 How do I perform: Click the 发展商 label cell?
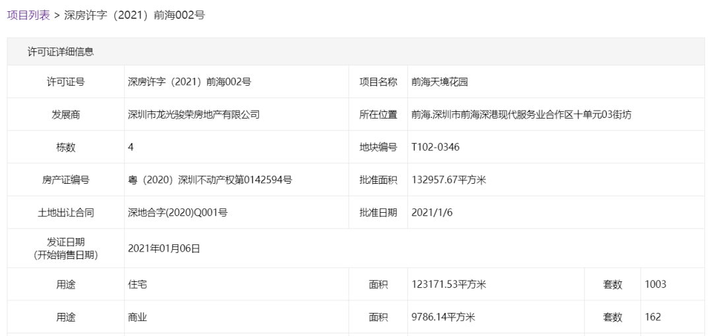pyautogui.click(x=65, y=115)
